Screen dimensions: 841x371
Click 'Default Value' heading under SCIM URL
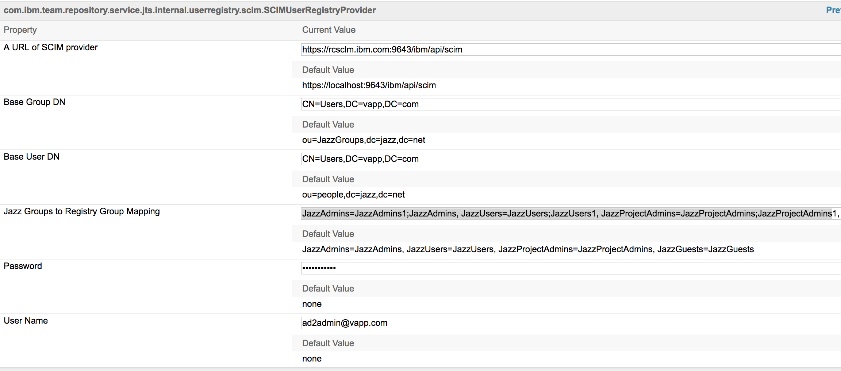[328, 70]
